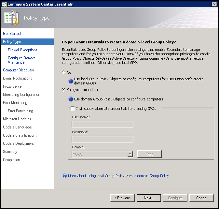Cancel the configuration wizard
Image resolution: width=219 pixels, height=209 pixels.
pyautogui.click(x=201, y=198)
